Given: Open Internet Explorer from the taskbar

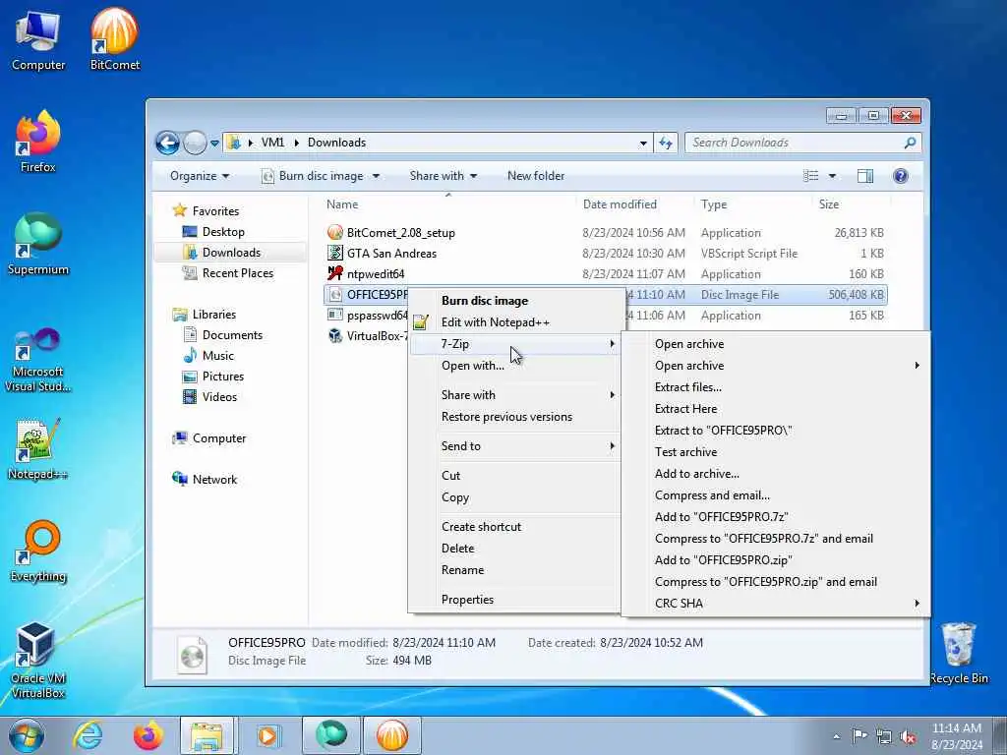Looking at the screenshot, I should (x=88, y=735).
